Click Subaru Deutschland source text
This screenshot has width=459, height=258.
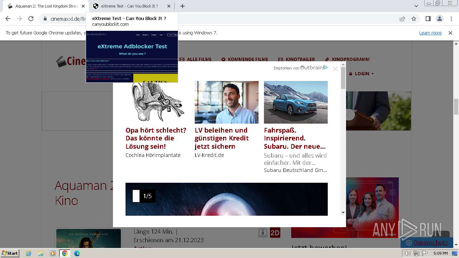(x=295, y=170)
